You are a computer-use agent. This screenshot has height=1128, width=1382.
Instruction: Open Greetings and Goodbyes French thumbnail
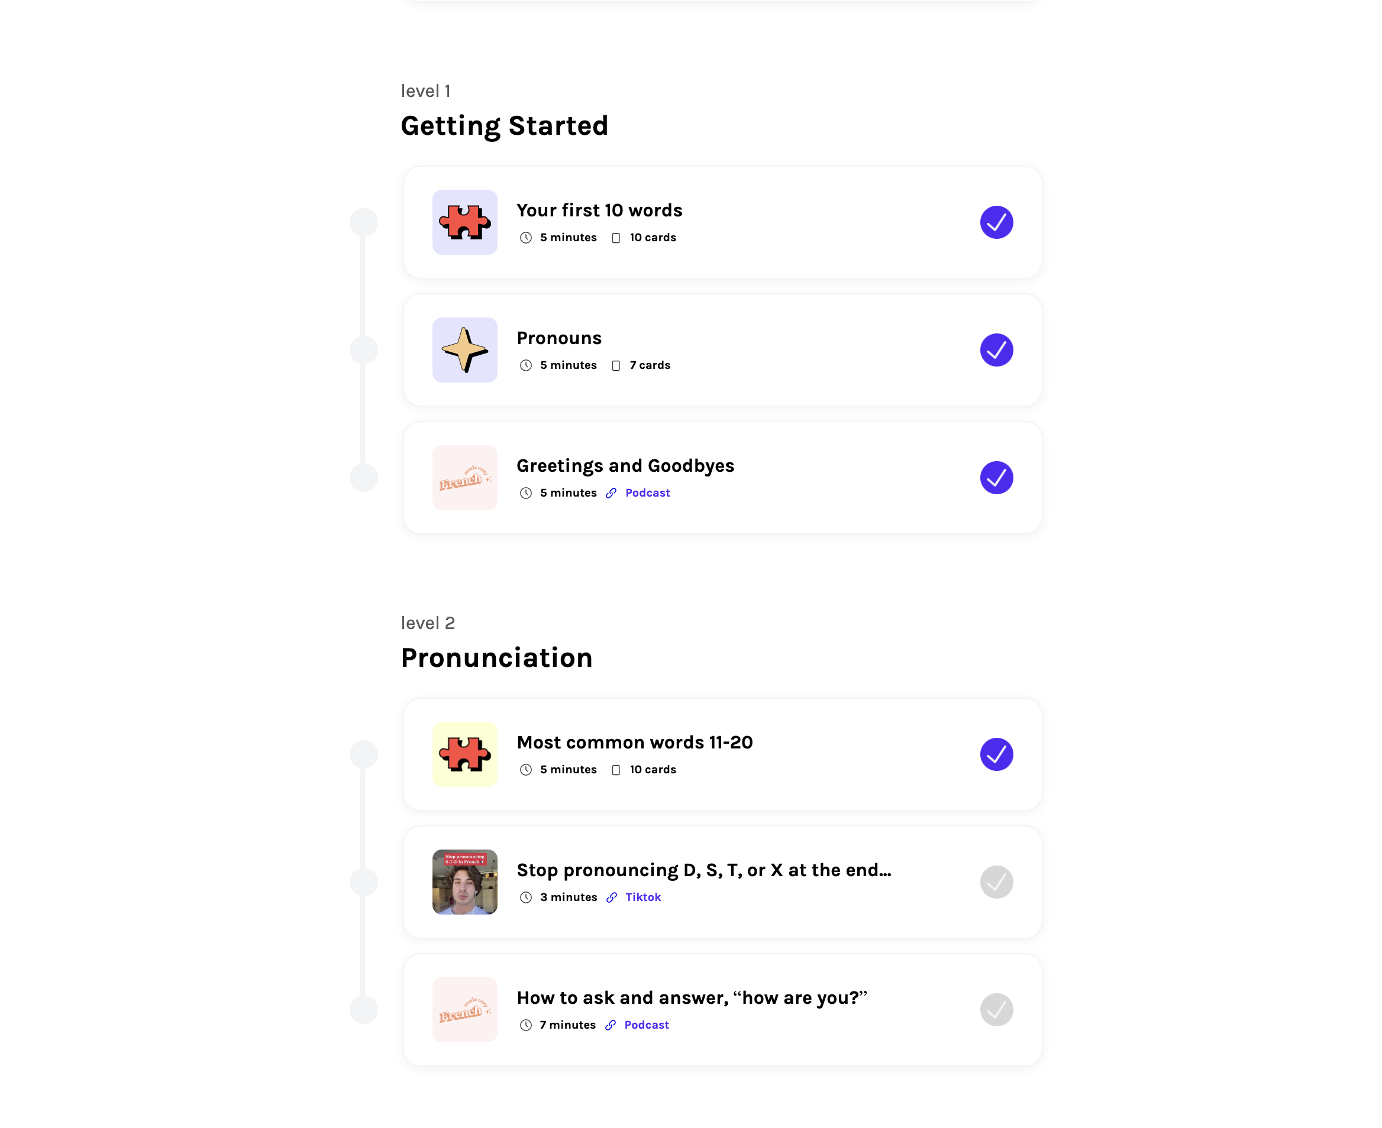465,478
